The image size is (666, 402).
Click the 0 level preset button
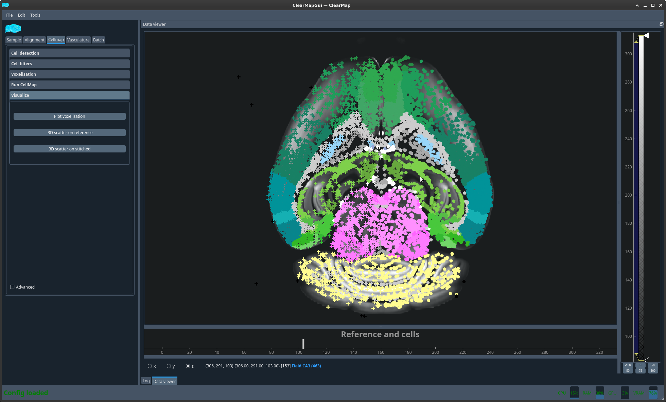[x=640, y=365]
